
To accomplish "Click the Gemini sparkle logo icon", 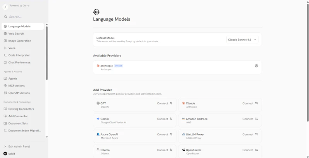I will coord(98,119).
